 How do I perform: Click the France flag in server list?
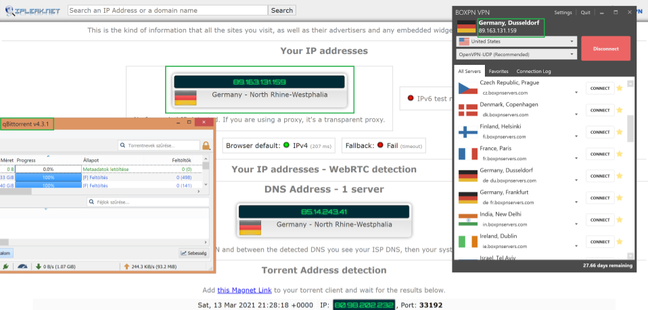click(x=468, y=154)
